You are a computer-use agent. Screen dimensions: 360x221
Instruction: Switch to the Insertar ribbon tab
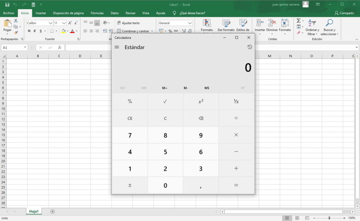40,13
